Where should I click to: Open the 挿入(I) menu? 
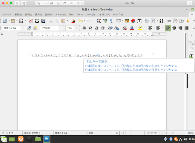tap(38, 14)
